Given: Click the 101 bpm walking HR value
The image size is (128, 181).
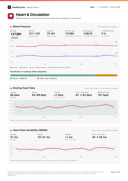Looking at the screenshot, I should coord(103,95).
